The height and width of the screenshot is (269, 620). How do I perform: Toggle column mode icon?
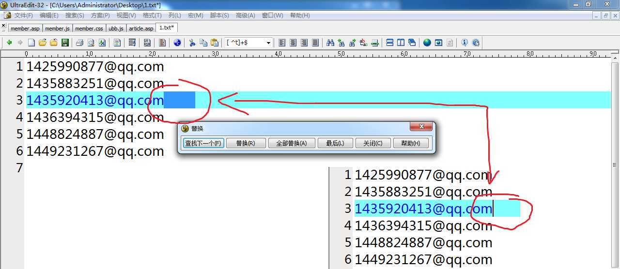pos(162,43)
